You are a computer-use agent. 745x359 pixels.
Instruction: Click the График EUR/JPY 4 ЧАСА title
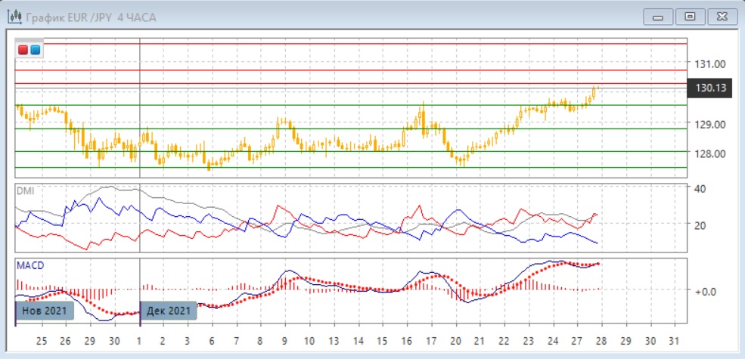click(92, 17)
